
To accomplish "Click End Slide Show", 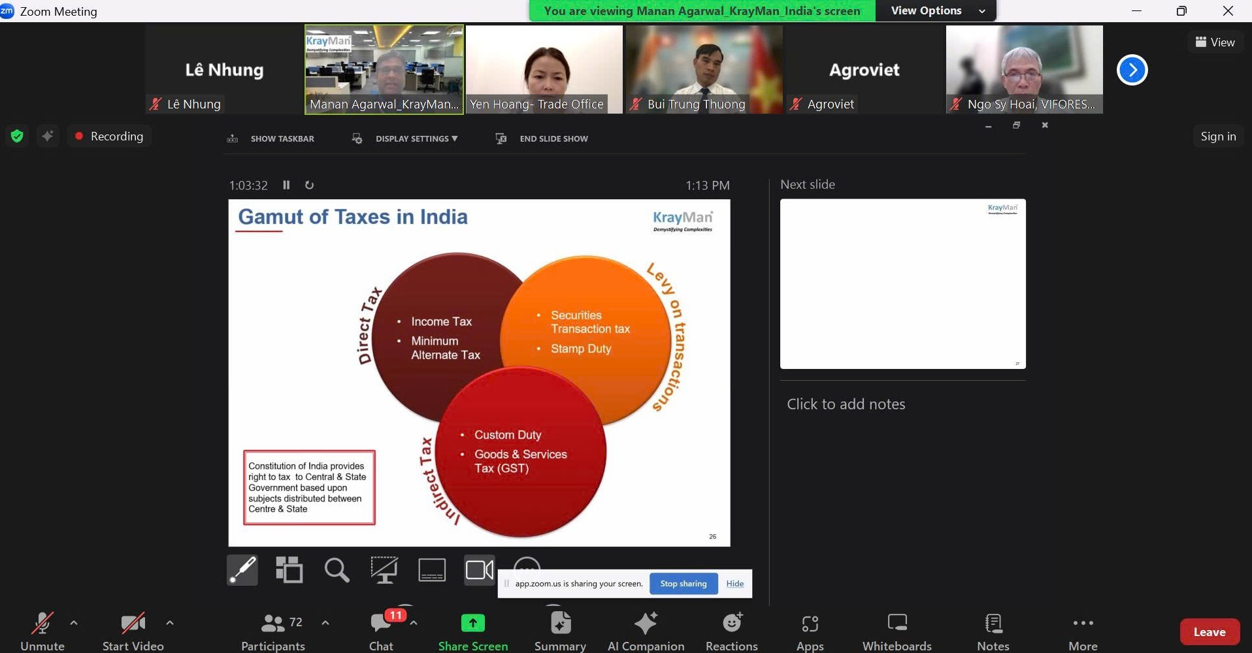I will [x=553, y=138].
